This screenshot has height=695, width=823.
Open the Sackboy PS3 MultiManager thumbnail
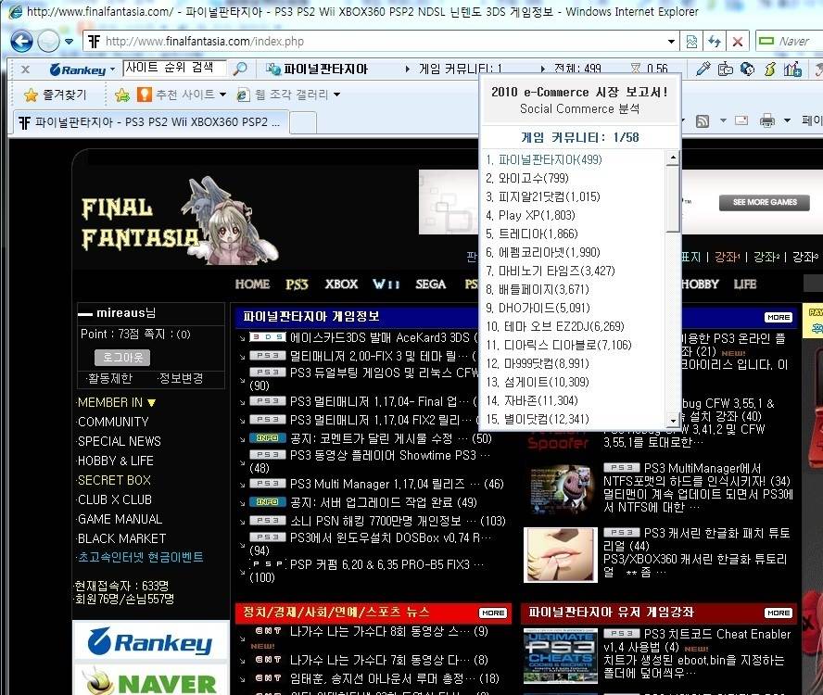(x=561, y=489)
